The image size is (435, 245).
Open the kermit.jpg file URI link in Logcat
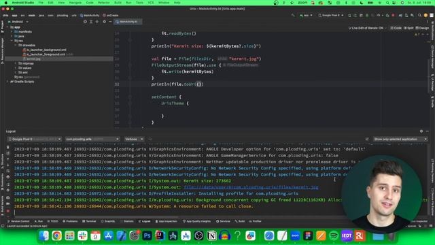(251, 187)
